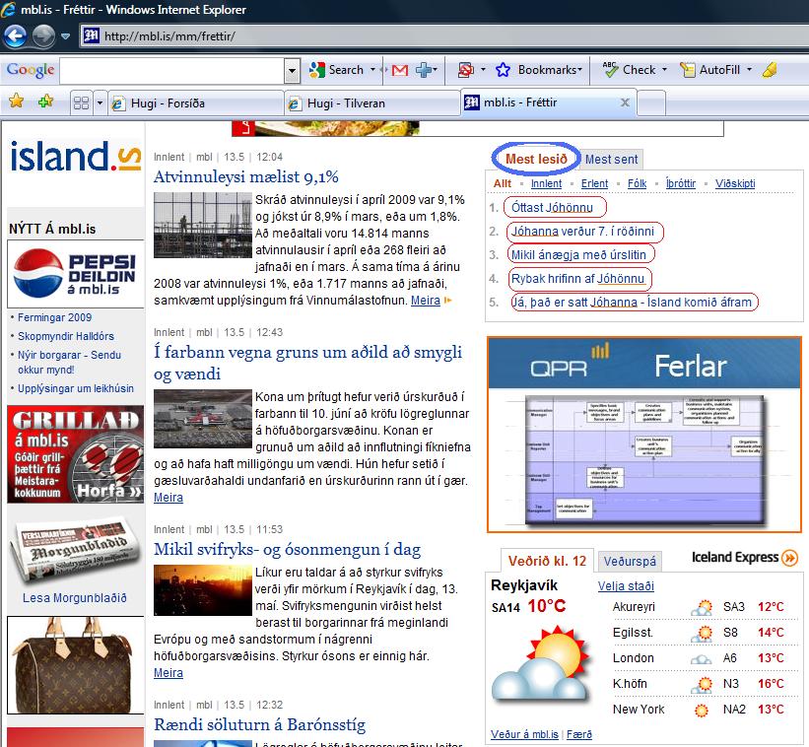The width and height of the screenshot is (809, 747).
Task: Open a new blank tab
Action: pos(651,102)
